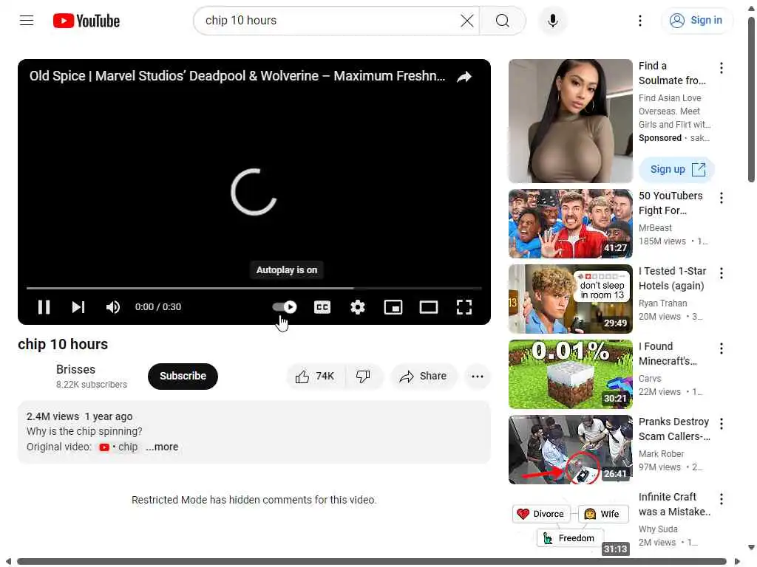Open Infinite Craft was a Mistake thumbnail
The height and width of the screenshot is (567, 757).
coord(570,525)
